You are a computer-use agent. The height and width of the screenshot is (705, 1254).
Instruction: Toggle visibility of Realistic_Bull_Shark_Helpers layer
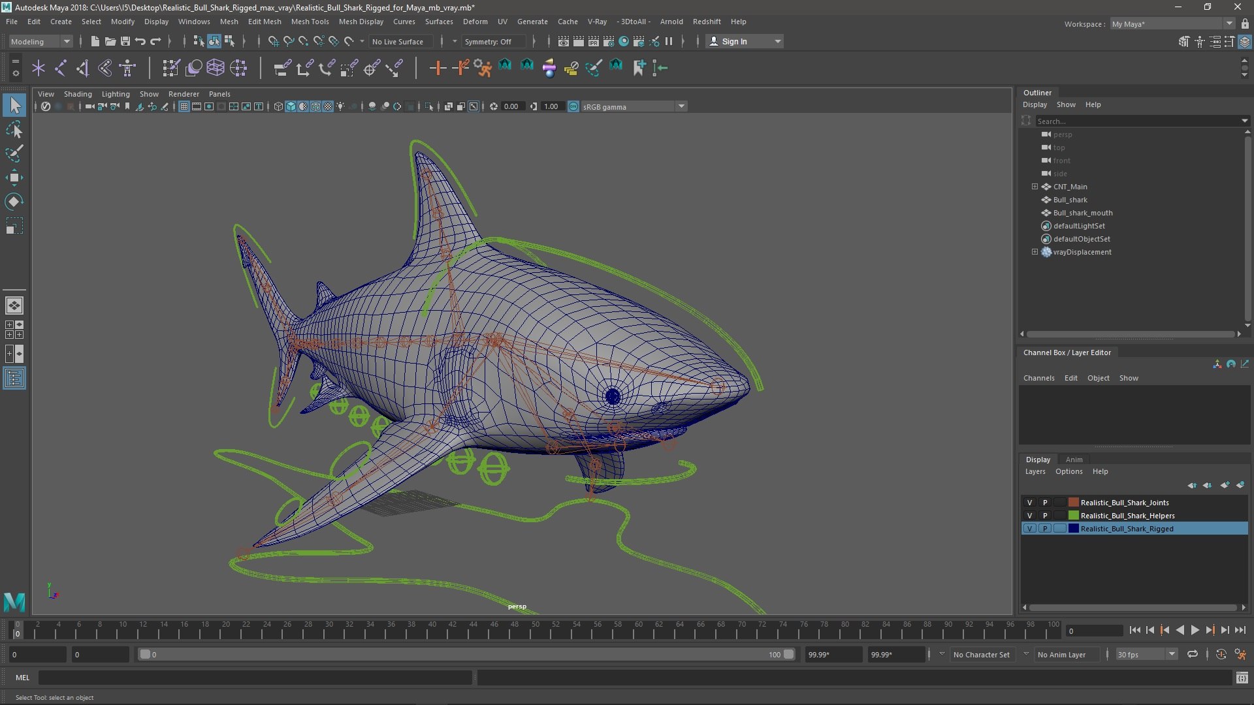click(1030, 516)
